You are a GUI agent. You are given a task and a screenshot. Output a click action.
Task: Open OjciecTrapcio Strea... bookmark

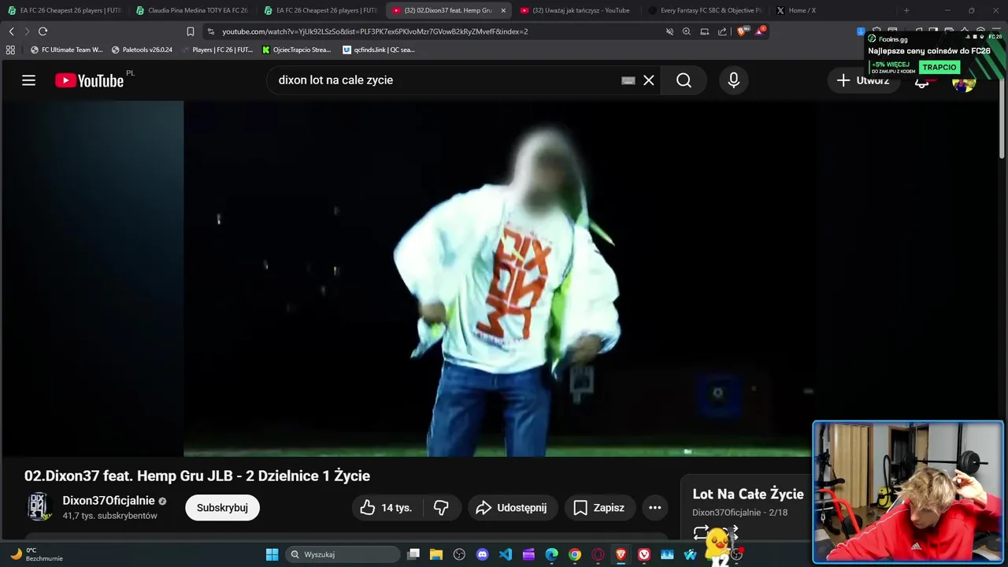(x=297, y=50)
